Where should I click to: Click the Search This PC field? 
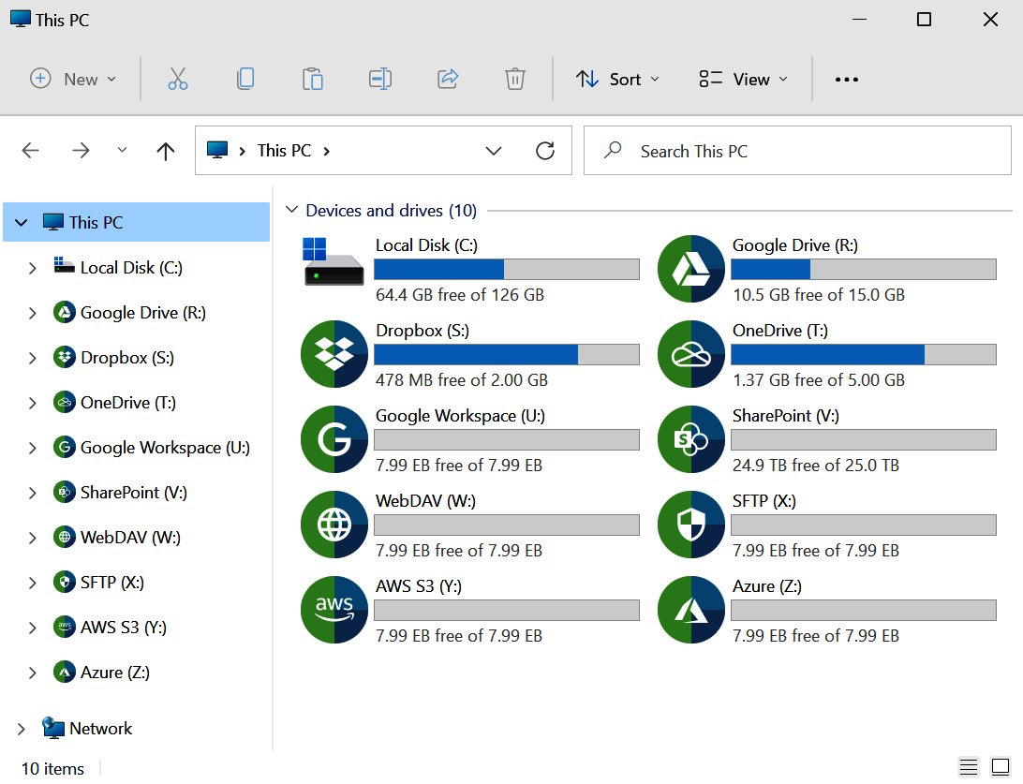[x=797, y=151]
